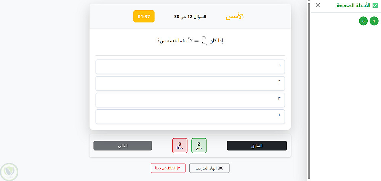Click the red flag icon in الإبلاغ عن خطأ
The width and height of the screenshot is (381, 181).
(179, 168)
